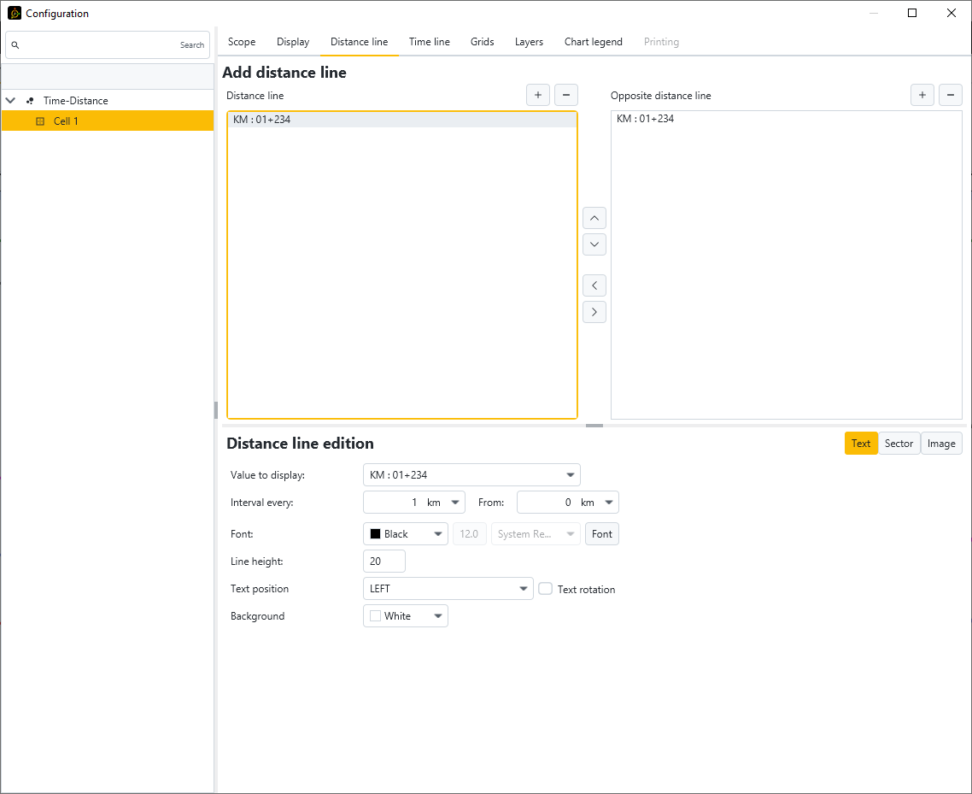Remove opposite distance line with minus button
972x794 pixels.
[x=950, y=95]
